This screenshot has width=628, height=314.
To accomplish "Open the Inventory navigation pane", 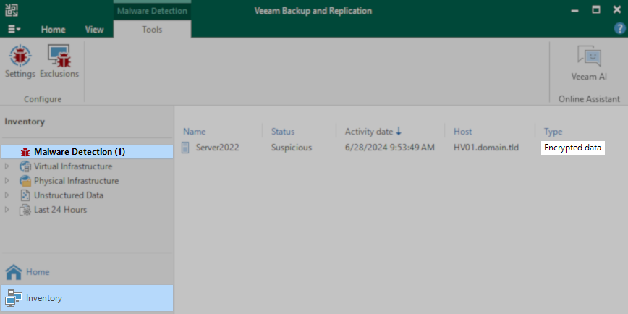I will [x=87, y=298].
